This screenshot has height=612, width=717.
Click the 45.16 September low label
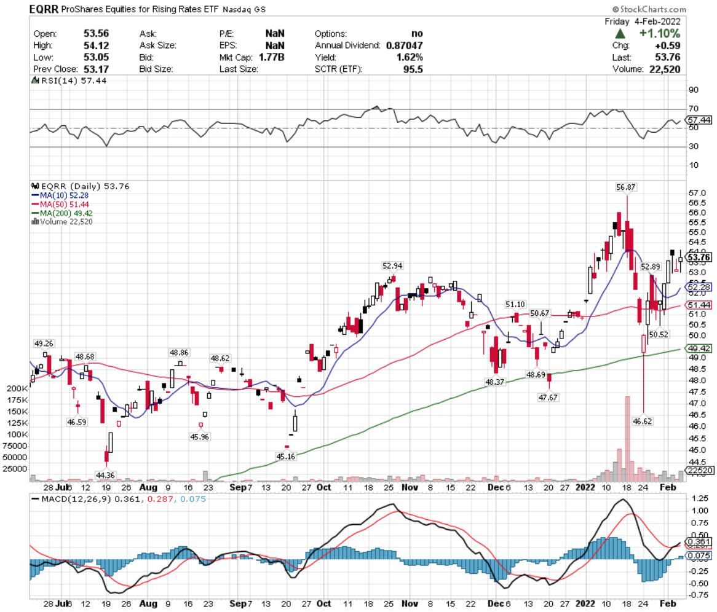tap(286, 457)
